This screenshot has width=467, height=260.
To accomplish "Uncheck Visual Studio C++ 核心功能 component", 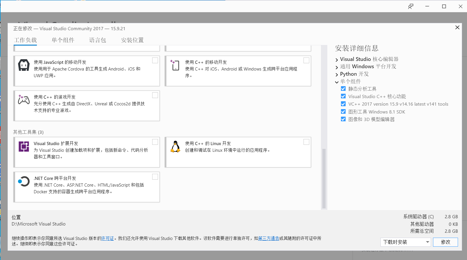I will click(343, 96).
